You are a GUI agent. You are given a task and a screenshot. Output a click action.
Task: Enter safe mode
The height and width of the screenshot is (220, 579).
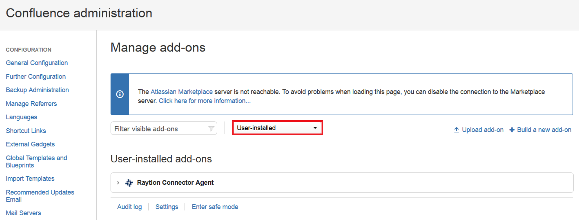point(215,207)
